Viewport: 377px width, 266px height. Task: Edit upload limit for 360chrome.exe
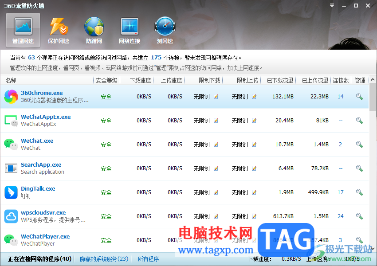click(x=254, y=97)
